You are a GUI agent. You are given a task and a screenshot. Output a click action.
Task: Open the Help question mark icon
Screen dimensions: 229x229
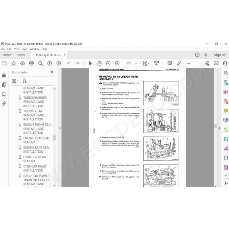tap(197, 55)
